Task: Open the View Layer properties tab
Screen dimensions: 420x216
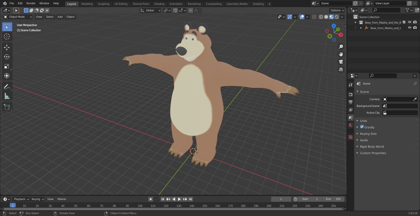Action: tap(351, 110)
